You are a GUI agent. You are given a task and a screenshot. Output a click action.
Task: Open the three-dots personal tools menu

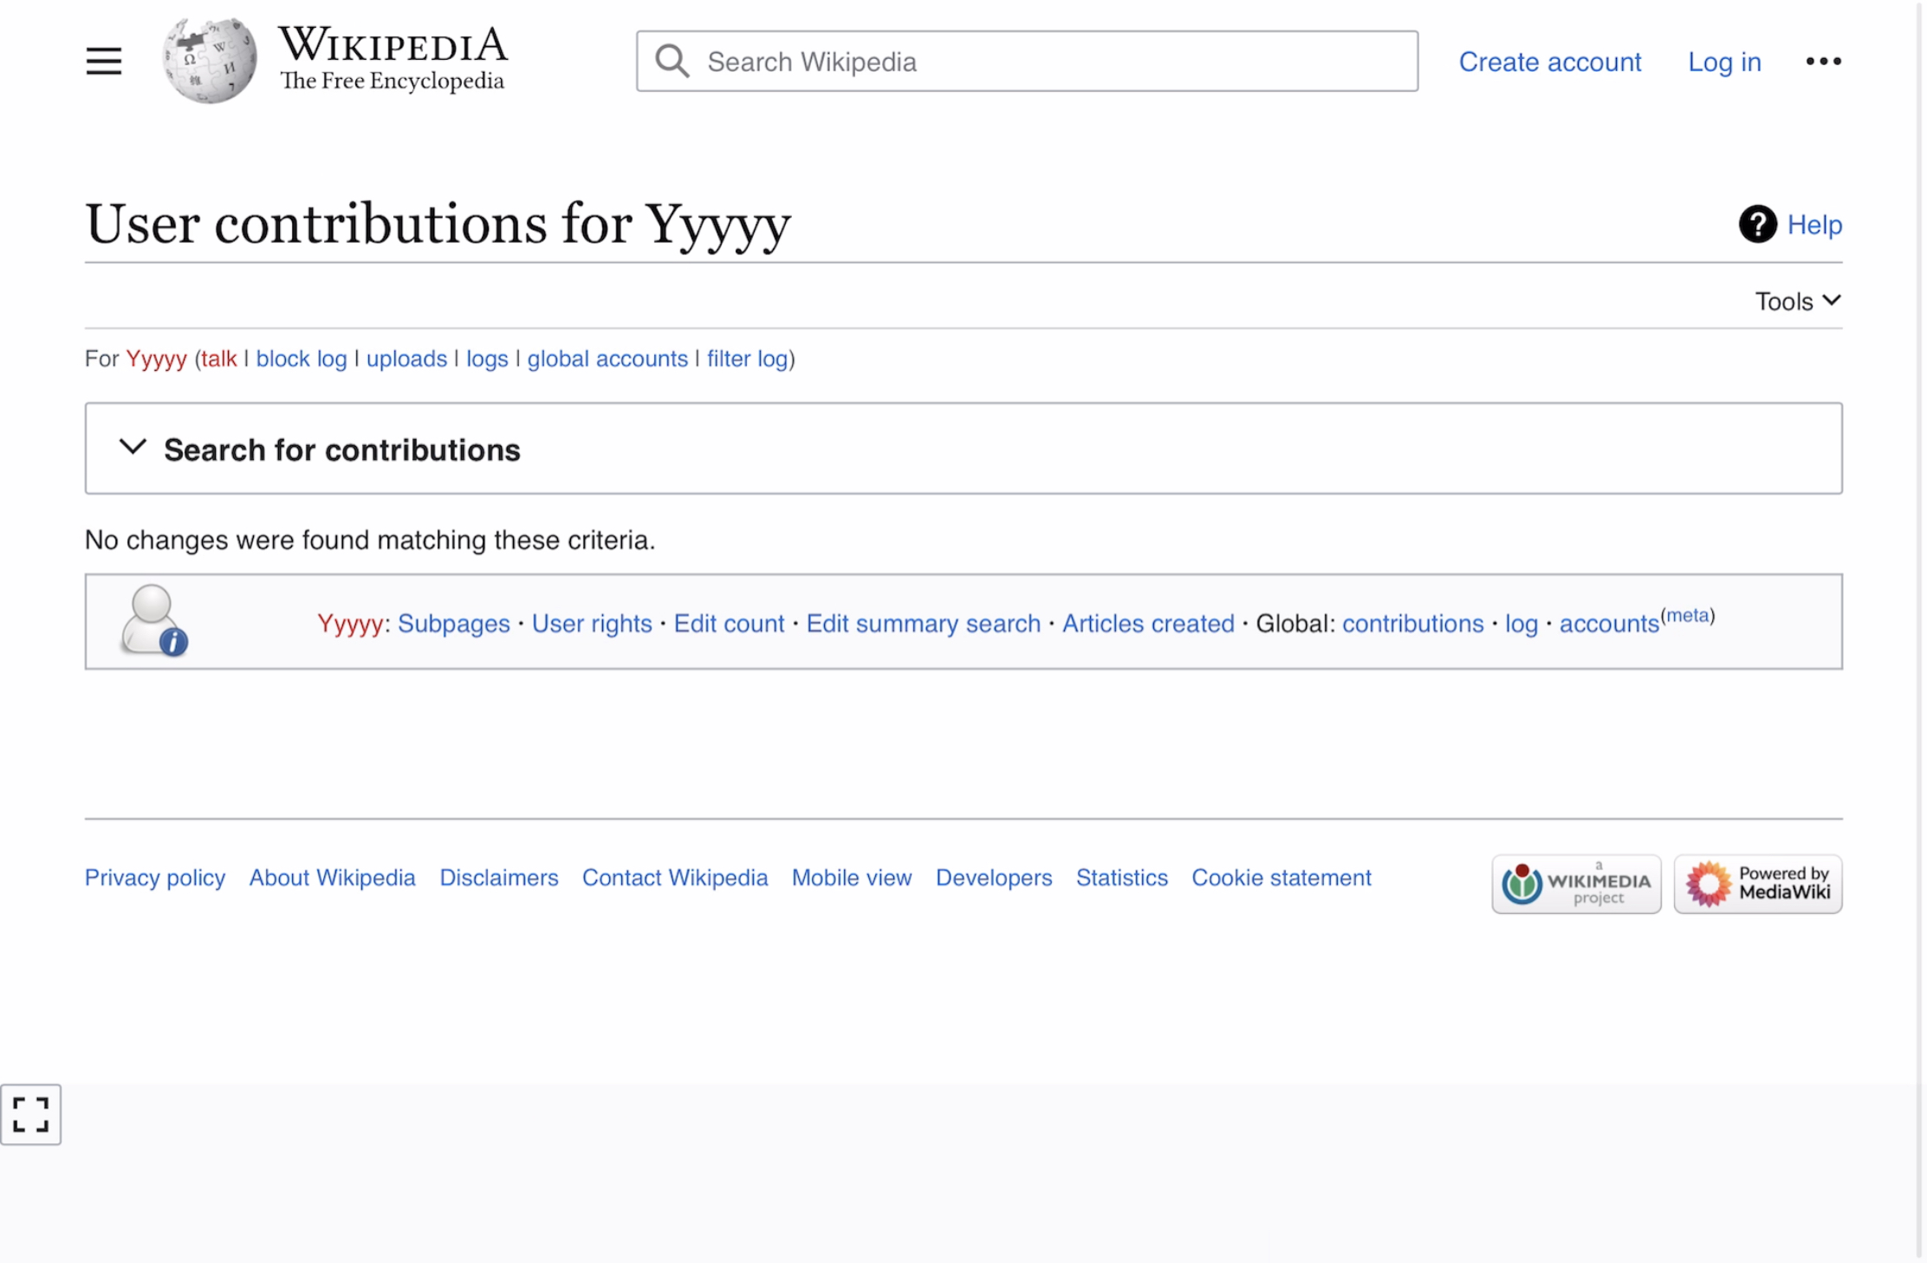pos(1823,62)
